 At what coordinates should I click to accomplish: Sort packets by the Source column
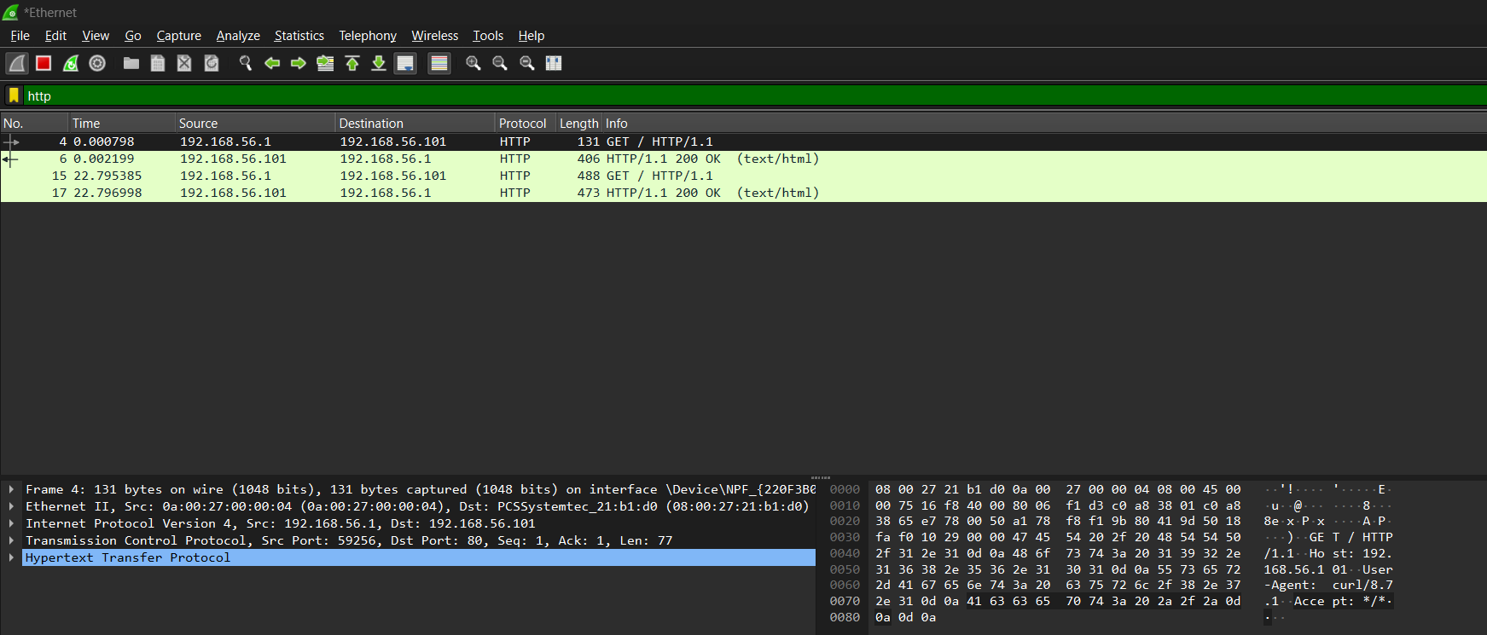(255, 124)
